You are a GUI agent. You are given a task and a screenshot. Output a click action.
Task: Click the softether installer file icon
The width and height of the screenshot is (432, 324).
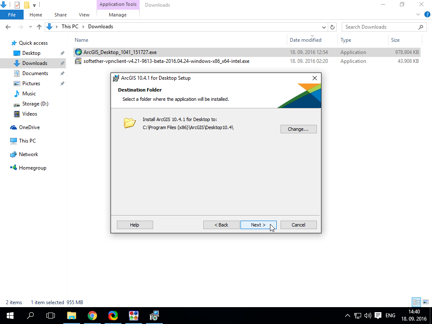[x=78, y=61]
